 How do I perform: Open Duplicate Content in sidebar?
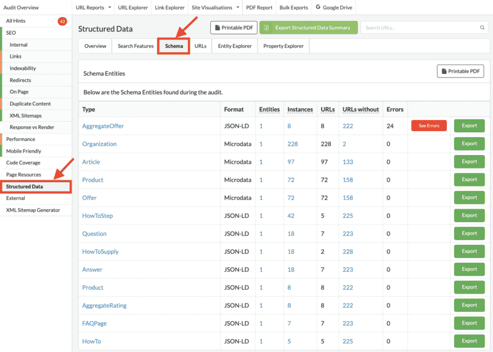tap(30, 103)
